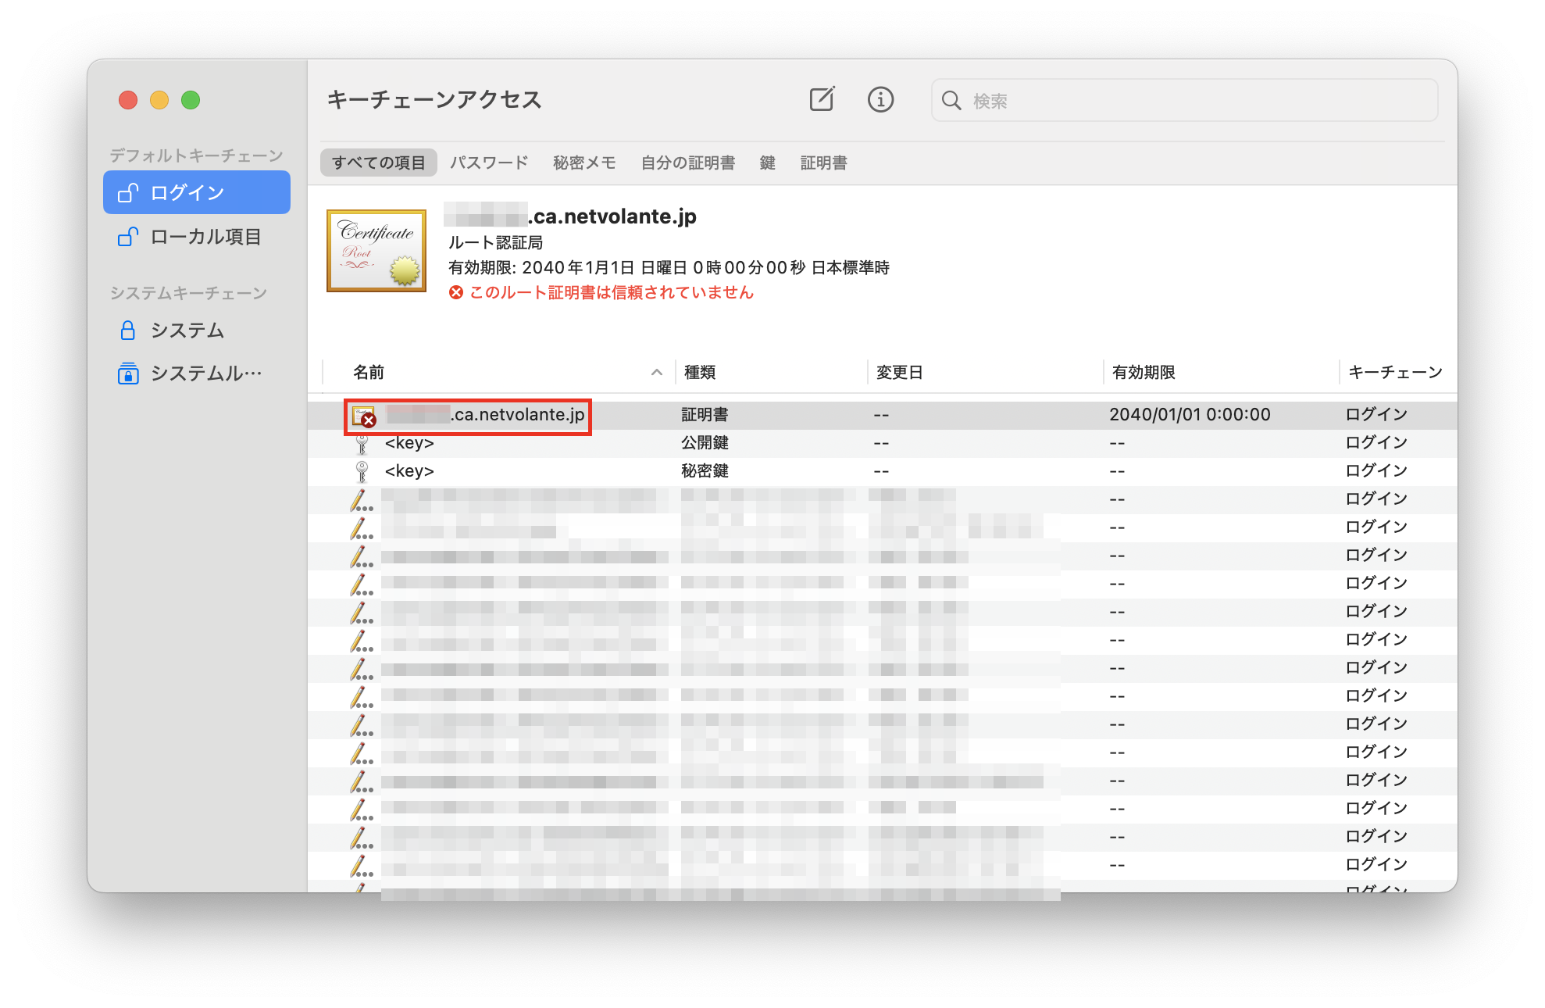
Task: Open the new keychain item icon
Action: click(x=821, y=100)
